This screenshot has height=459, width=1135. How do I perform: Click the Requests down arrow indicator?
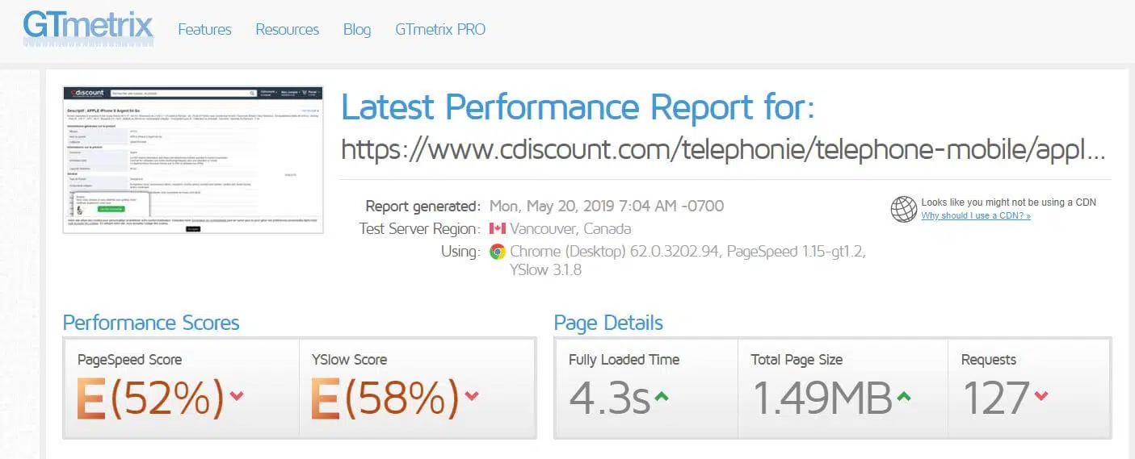tap(1041, 395)
